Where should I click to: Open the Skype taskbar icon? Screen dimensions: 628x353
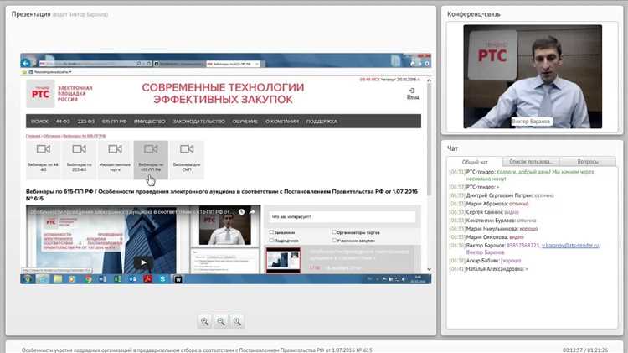[162, 278]
